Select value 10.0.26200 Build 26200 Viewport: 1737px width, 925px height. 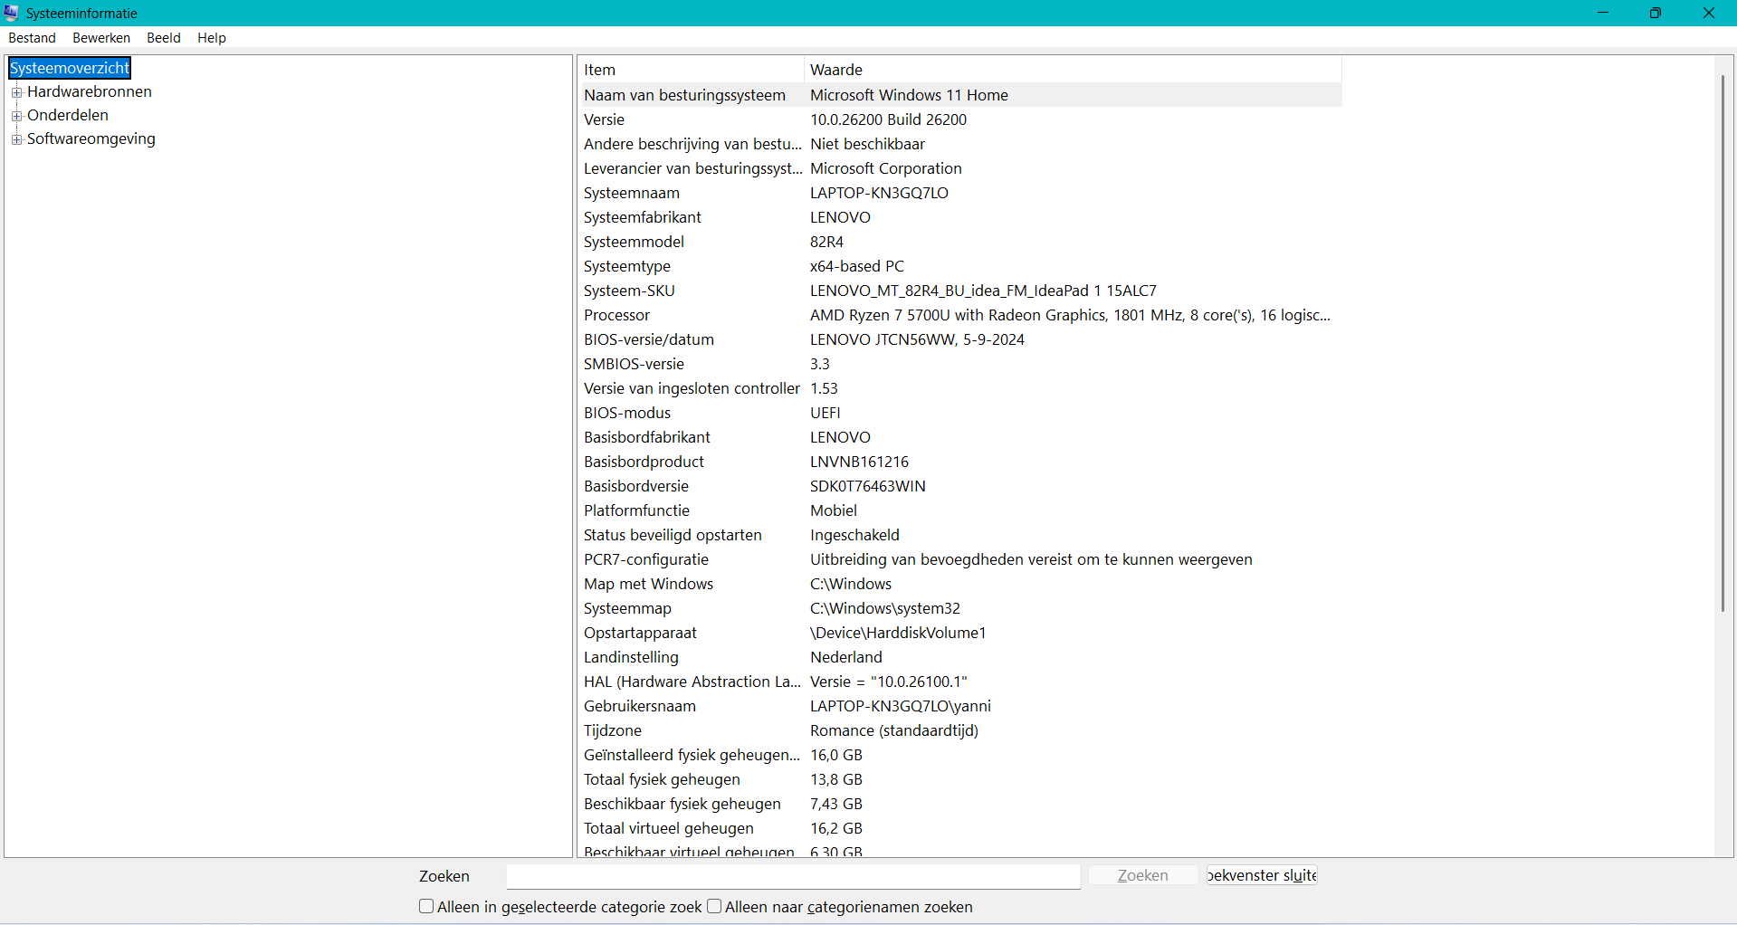(888, 119)
